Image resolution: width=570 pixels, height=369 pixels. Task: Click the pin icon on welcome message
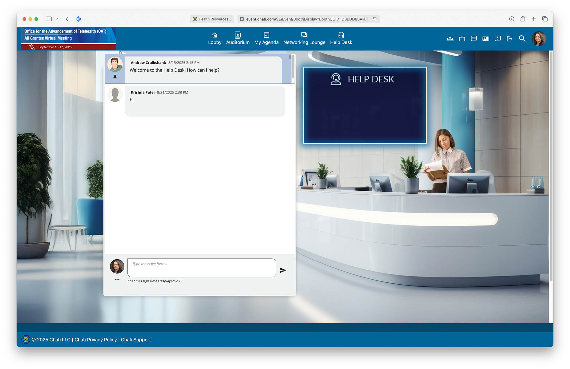[x=115, y=78]
